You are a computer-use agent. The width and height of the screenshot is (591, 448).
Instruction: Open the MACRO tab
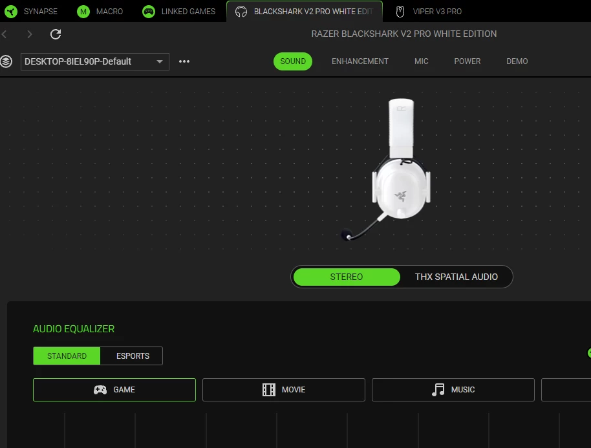(100, 11)
